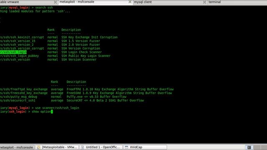The height and width of the screenshot is (150, 267).
Task: Click the second table's Rank header
Action: coord(54,82)
